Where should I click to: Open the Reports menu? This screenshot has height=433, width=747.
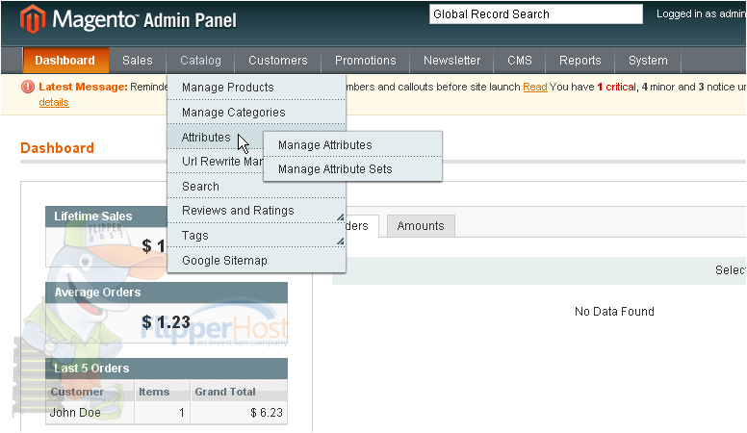(580, 61)
